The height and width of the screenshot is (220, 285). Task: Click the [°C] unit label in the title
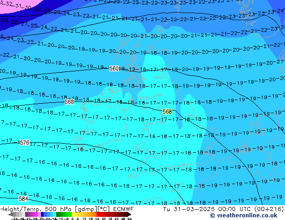point(104,209)
